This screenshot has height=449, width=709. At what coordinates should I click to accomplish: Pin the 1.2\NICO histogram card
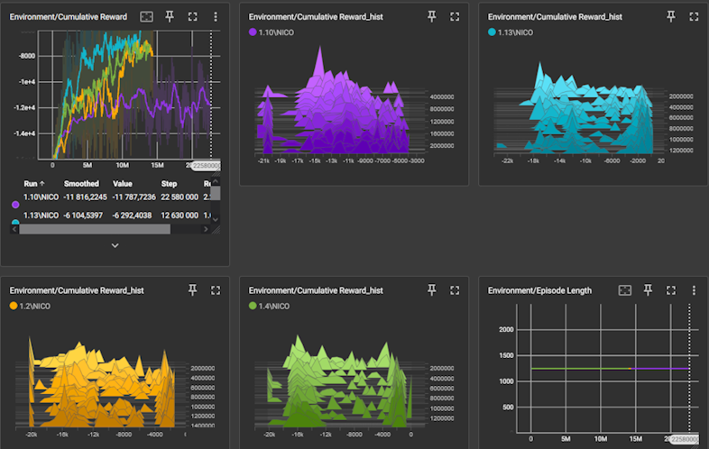point(192,290)
